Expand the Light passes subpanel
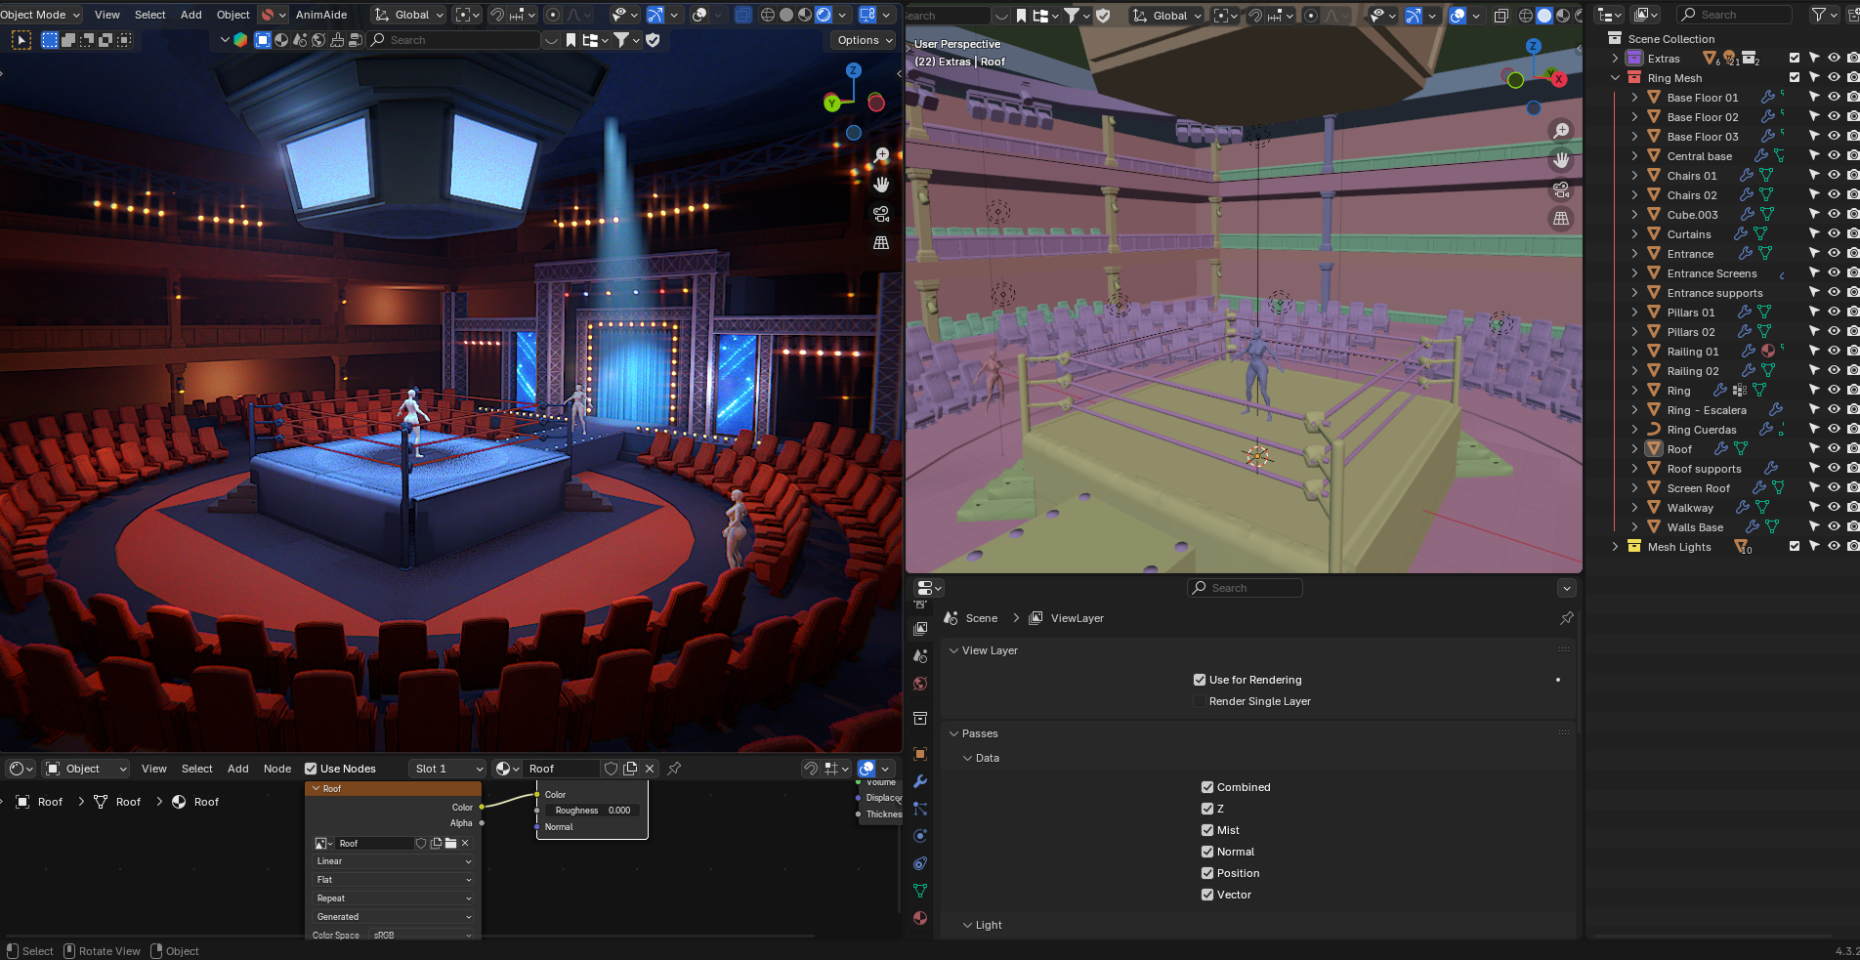Screen dimensions: 1860x960 click(x=967, y=925)
